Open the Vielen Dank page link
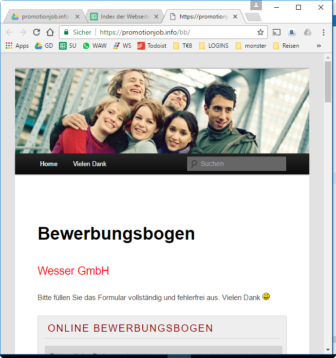The height and width of the screenshot is (358, 336). pos(90,164)
